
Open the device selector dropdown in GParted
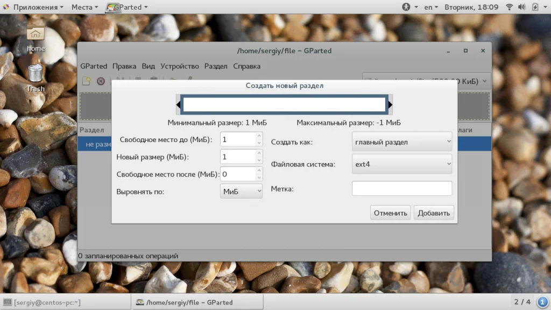click(x=426, y=81)
